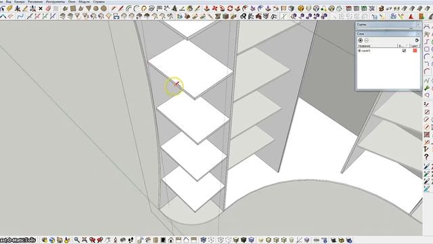Open the Окно menu
This screenshot has height=244, width=433.
click(x=72, y=1)
